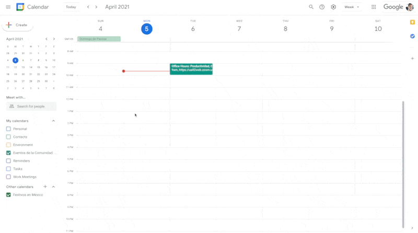Collapse the Other calendars section

click(53, 187)
